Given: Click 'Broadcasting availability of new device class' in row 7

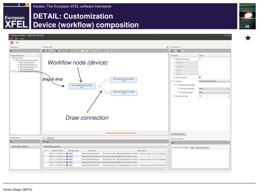Looking at the screenshot, I should pos(120,156).
